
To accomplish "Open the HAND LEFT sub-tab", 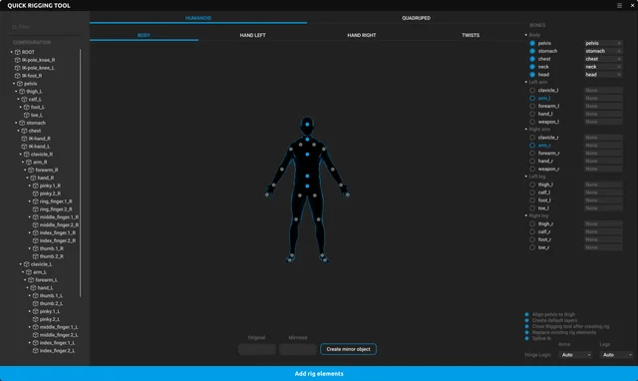I will 252,36.
